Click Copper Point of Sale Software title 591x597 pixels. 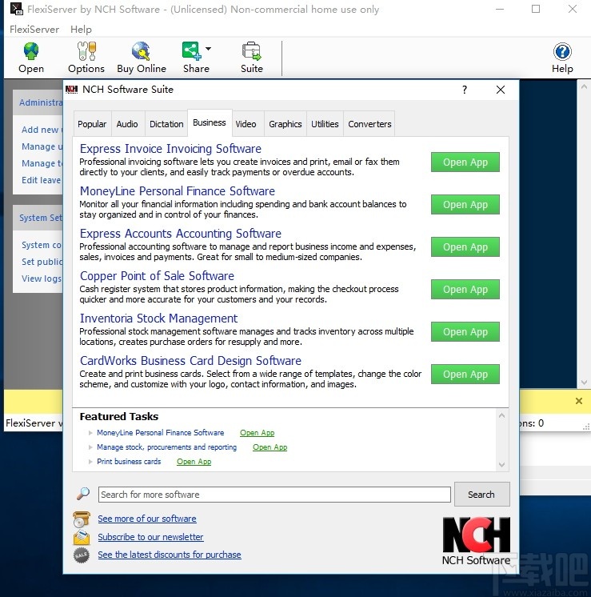click(157, 275)
